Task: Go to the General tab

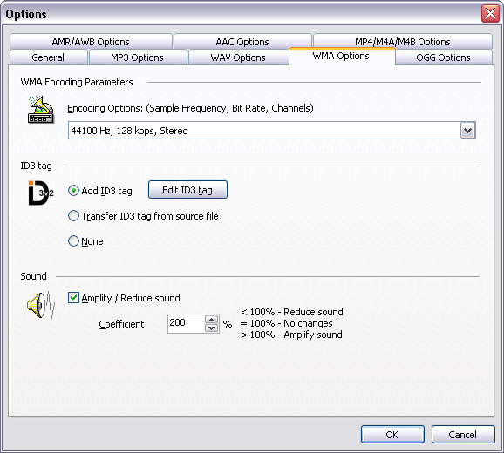Action: 48,57
